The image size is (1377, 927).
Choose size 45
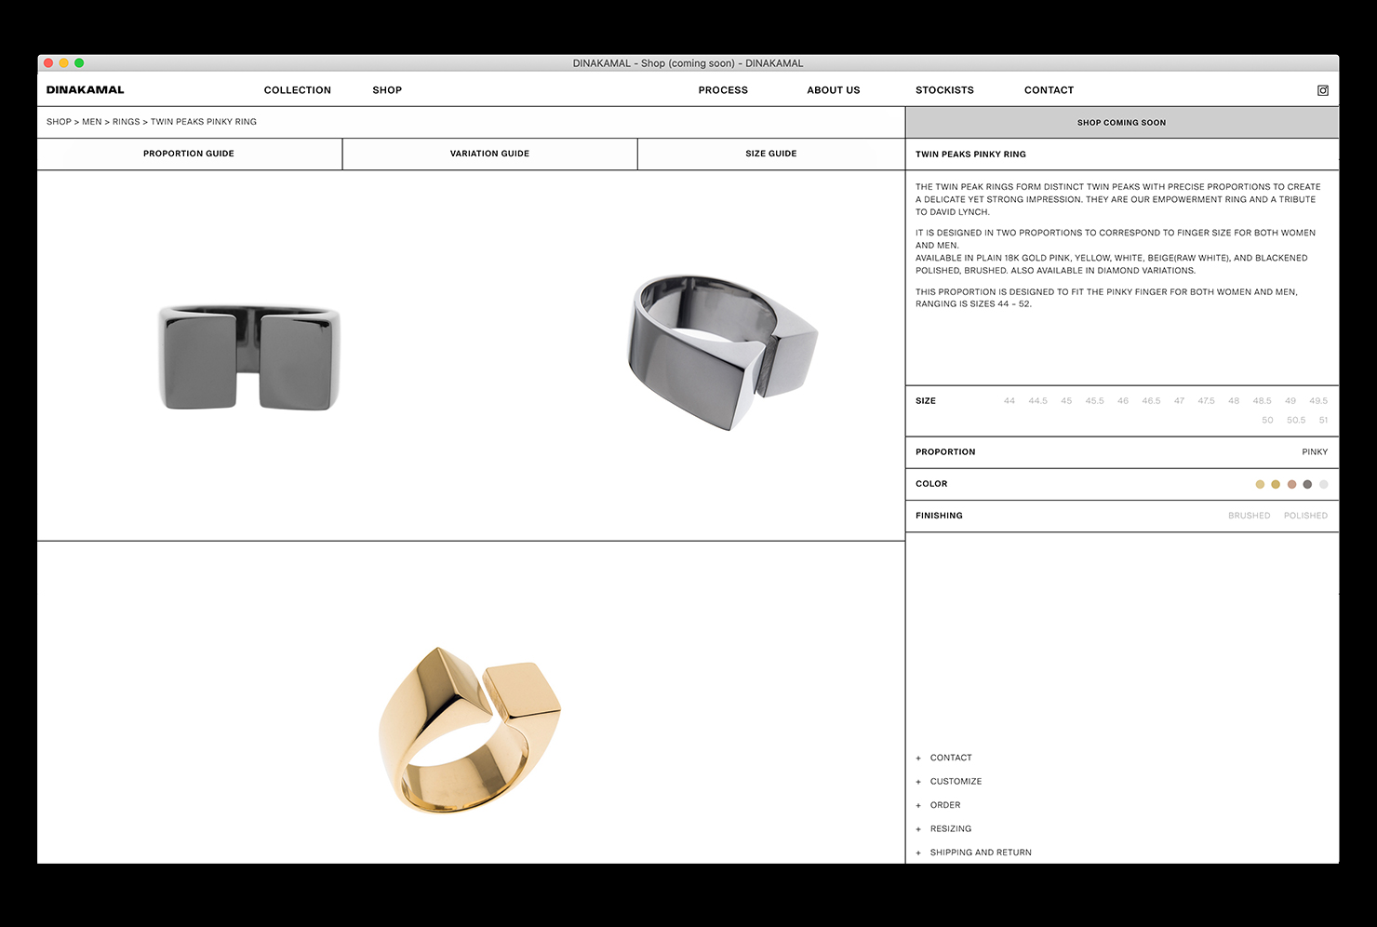(x=1066, y=401)
